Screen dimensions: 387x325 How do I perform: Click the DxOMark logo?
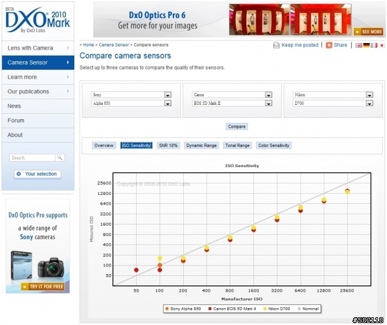[x=37, y=20]
